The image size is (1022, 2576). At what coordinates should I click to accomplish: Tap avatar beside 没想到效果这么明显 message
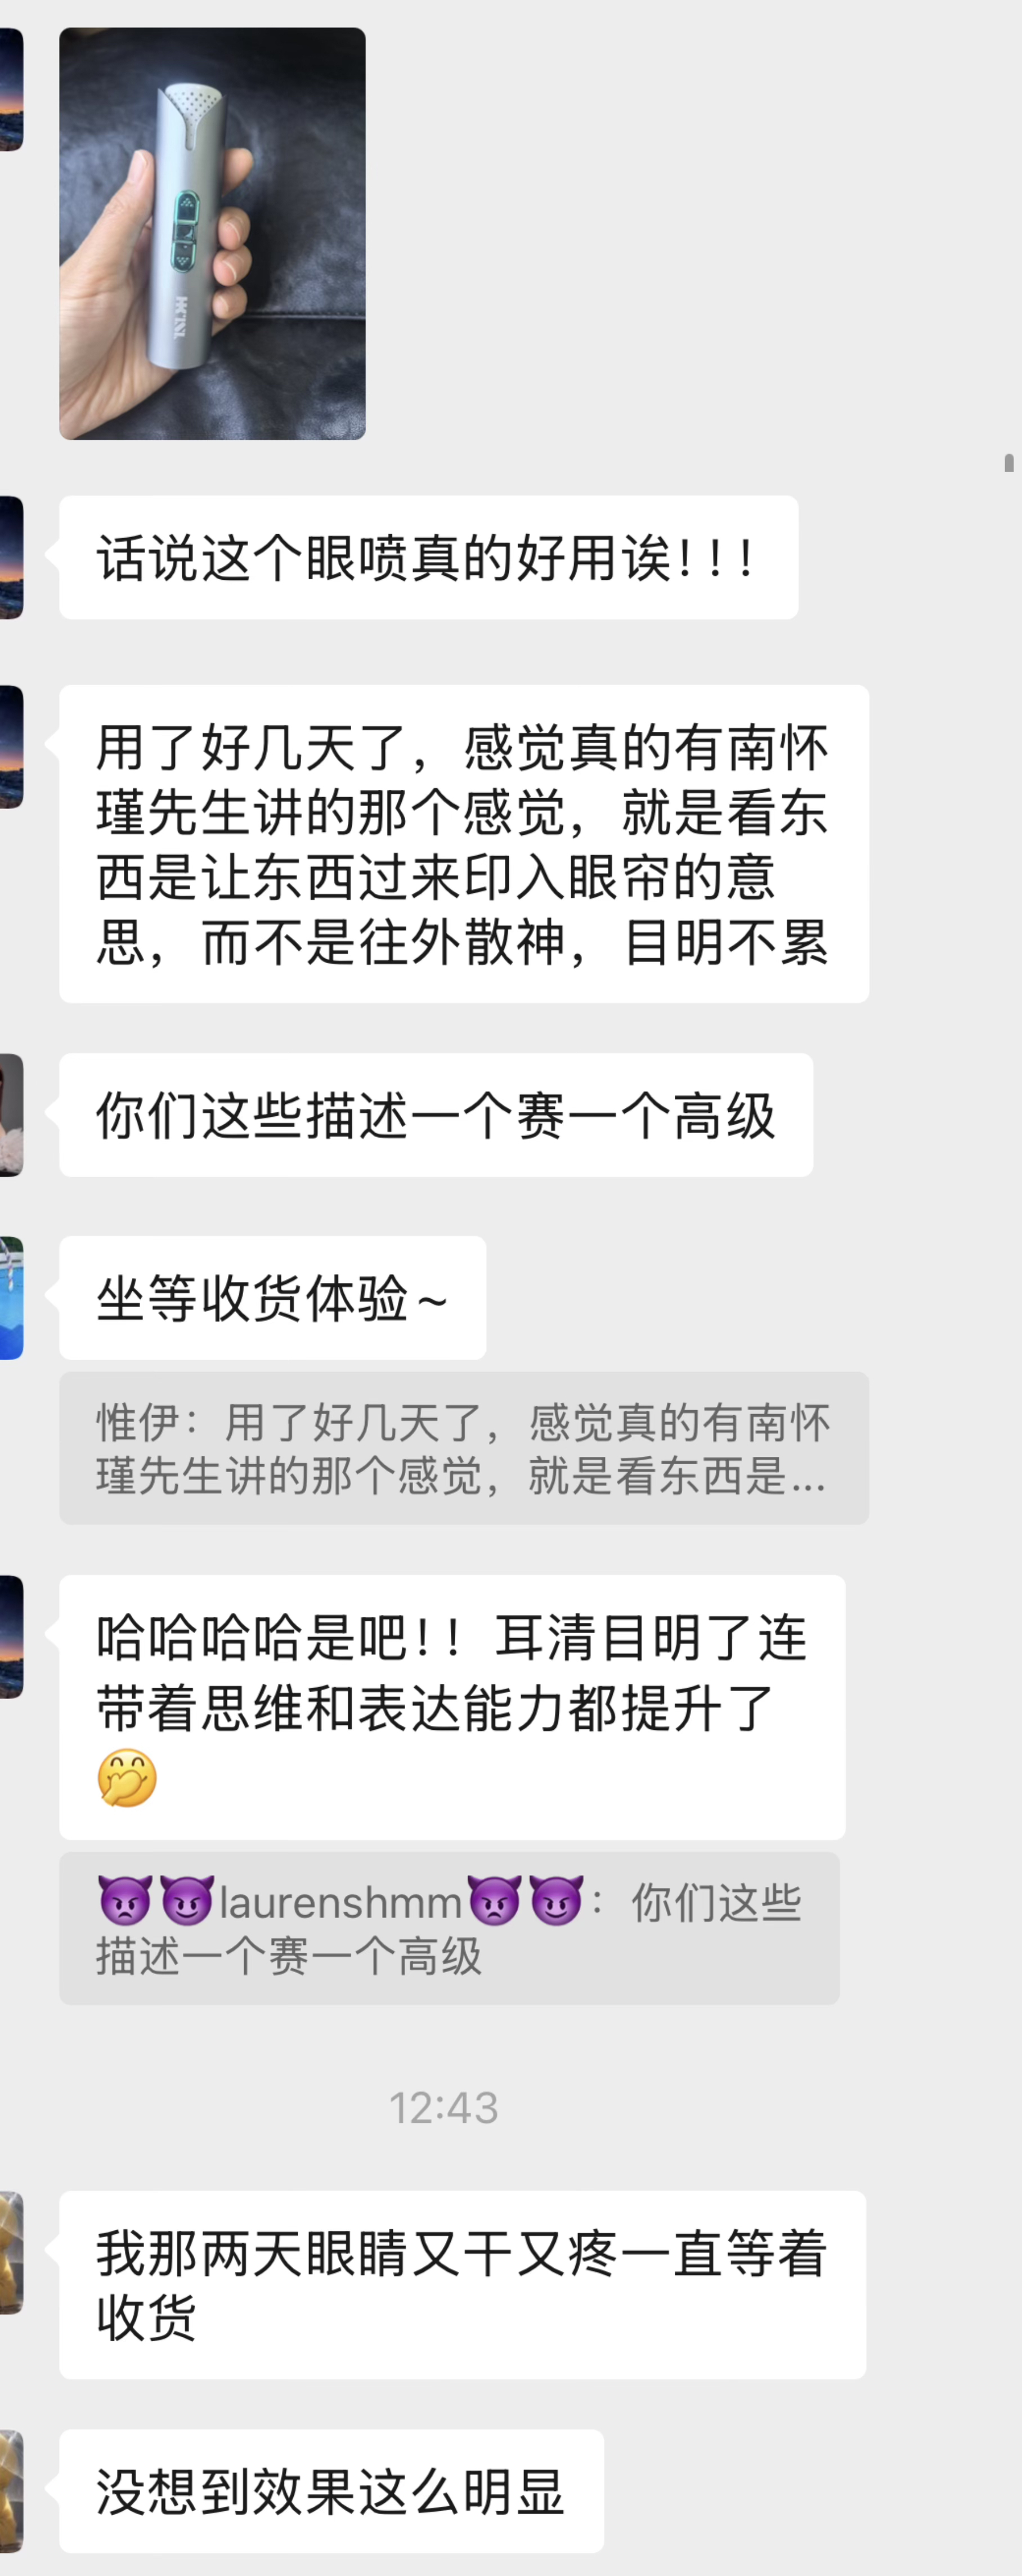11,2490
